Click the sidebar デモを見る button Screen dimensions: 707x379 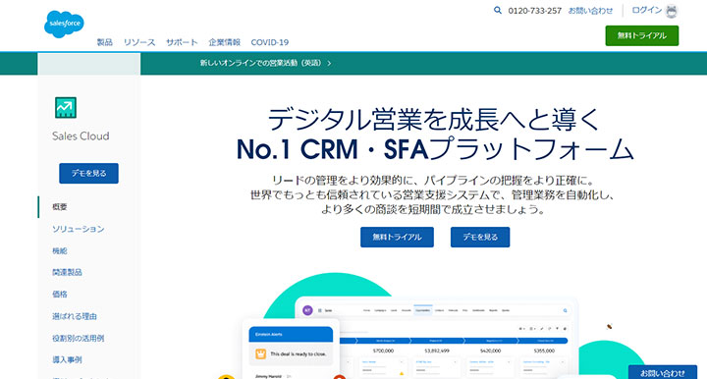[x=88, y=173]
